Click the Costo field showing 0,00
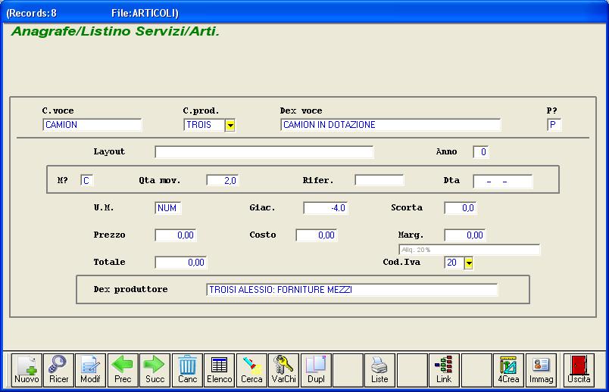Viewport: 609px width, 392px height. [x=317, y=235]
